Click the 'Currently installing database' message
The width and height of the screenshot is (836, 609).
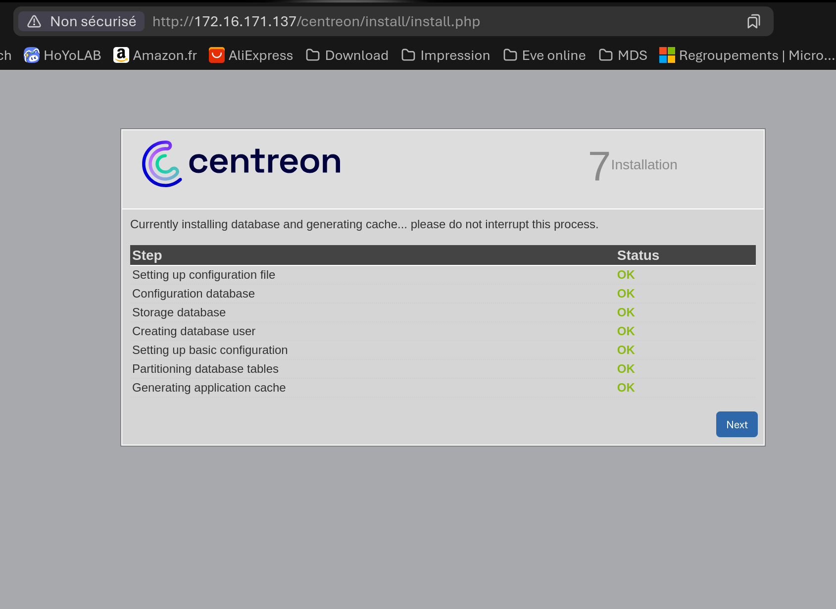[x=364, y=224]
